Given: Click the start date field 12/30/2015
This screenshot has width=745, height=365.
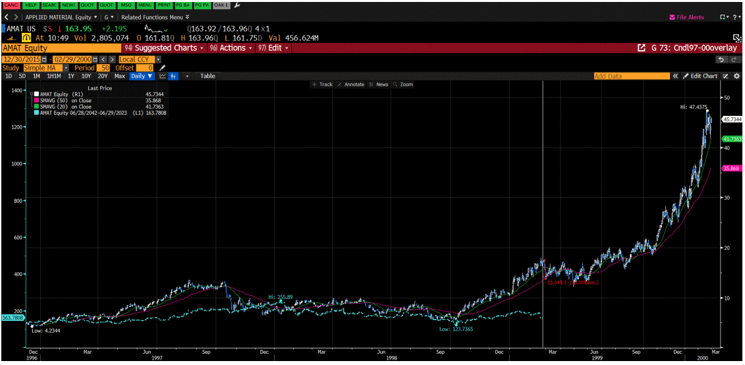Looking at the screenshot, I should click(x=22, y=59).
